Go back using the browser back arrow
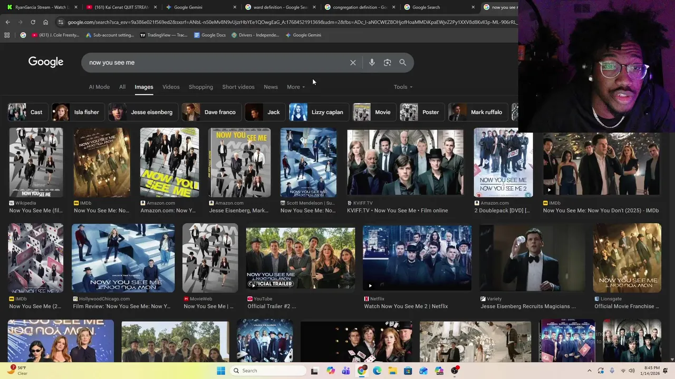 (x=7, y=22)
